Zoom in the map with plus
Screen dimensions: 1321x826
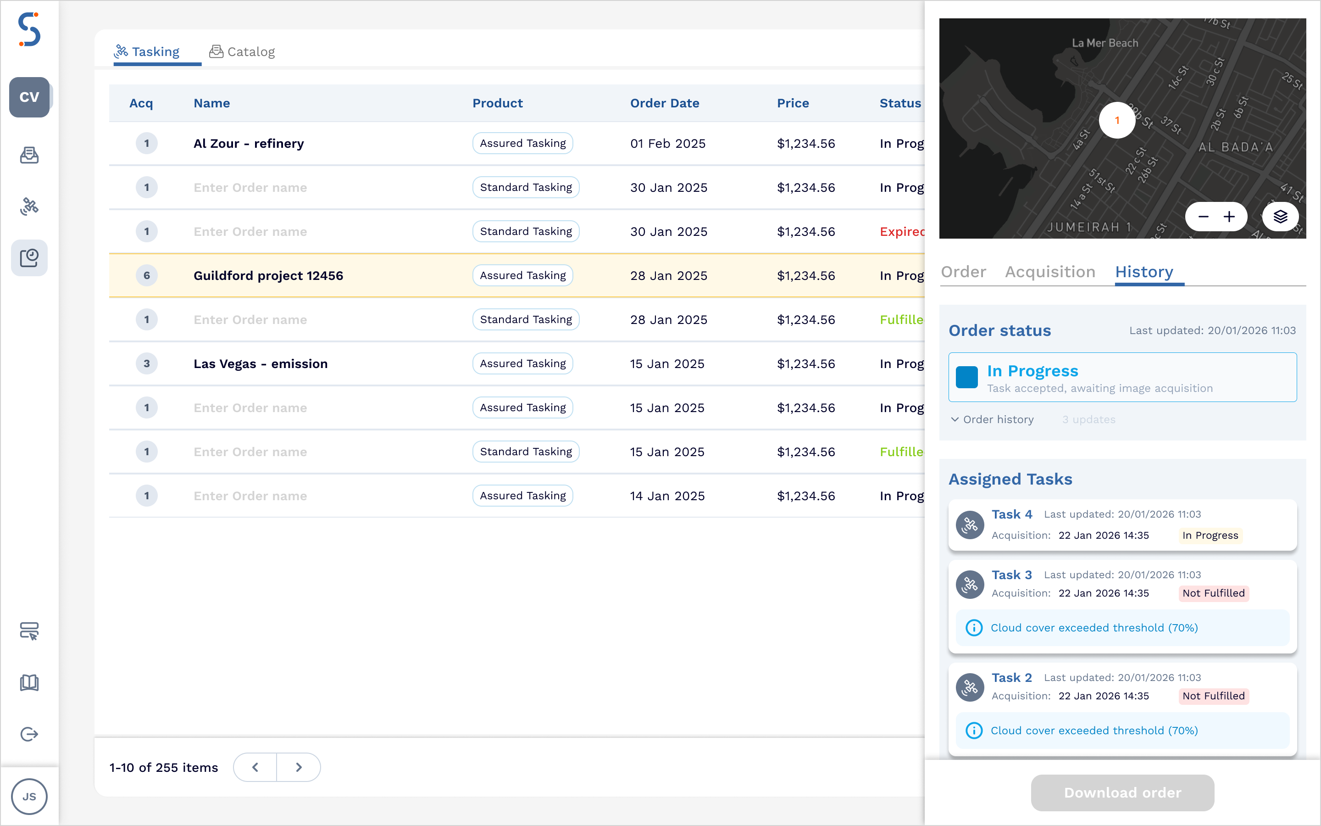click(1229, 217)
